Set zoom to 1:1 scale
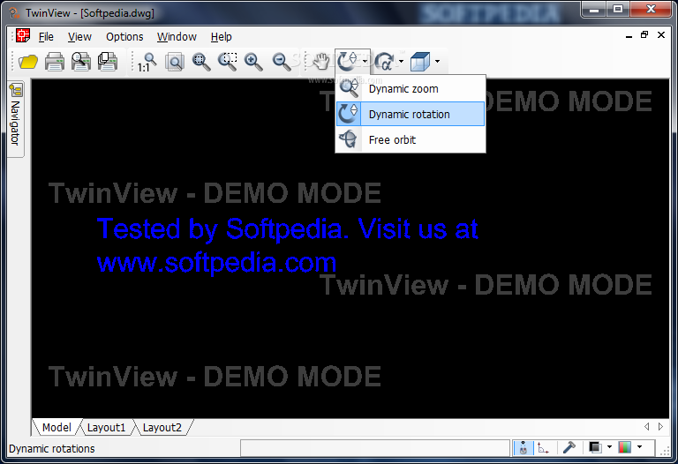Viewport: 678px width, 464px height. pos(147,62)
